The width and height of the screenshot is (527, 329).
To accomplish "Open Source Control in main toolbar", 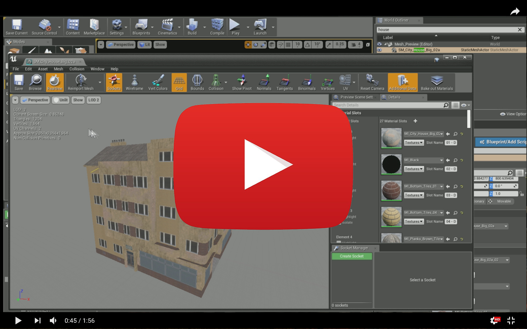I will (x=44, y=27).
